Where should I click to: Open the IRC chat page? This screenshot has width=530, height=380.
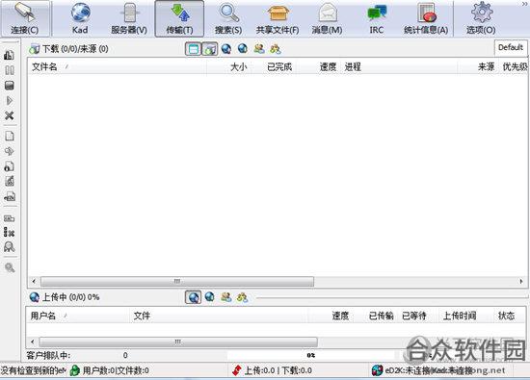pos(376,18)
